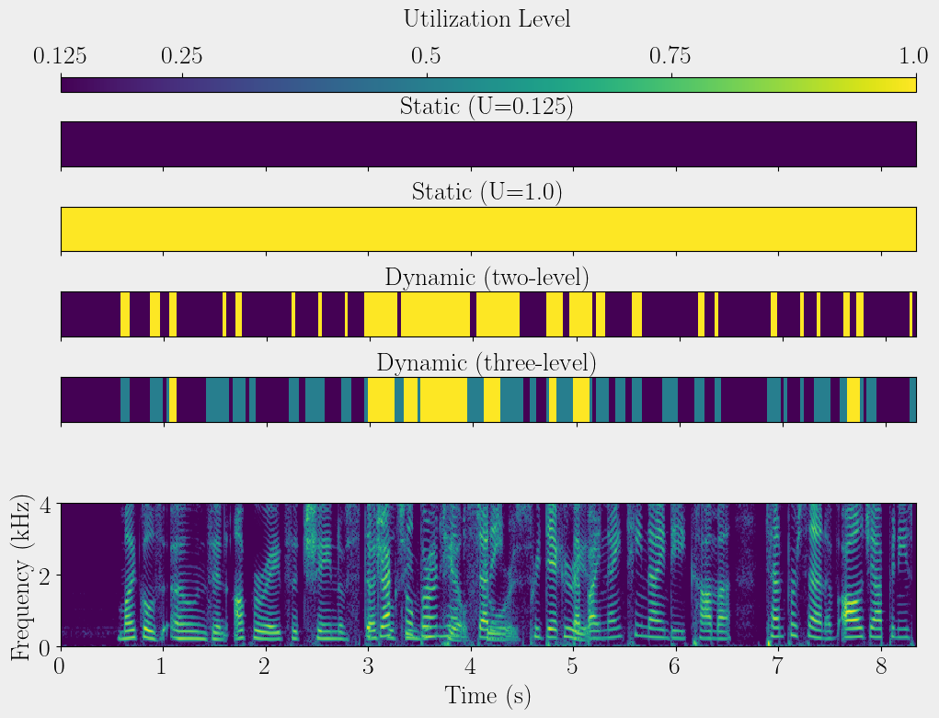Image resolution: width=939 pixels, height=718 pixels.
Task: Click the 4 tick on the time axis
Action: (471, 665)
